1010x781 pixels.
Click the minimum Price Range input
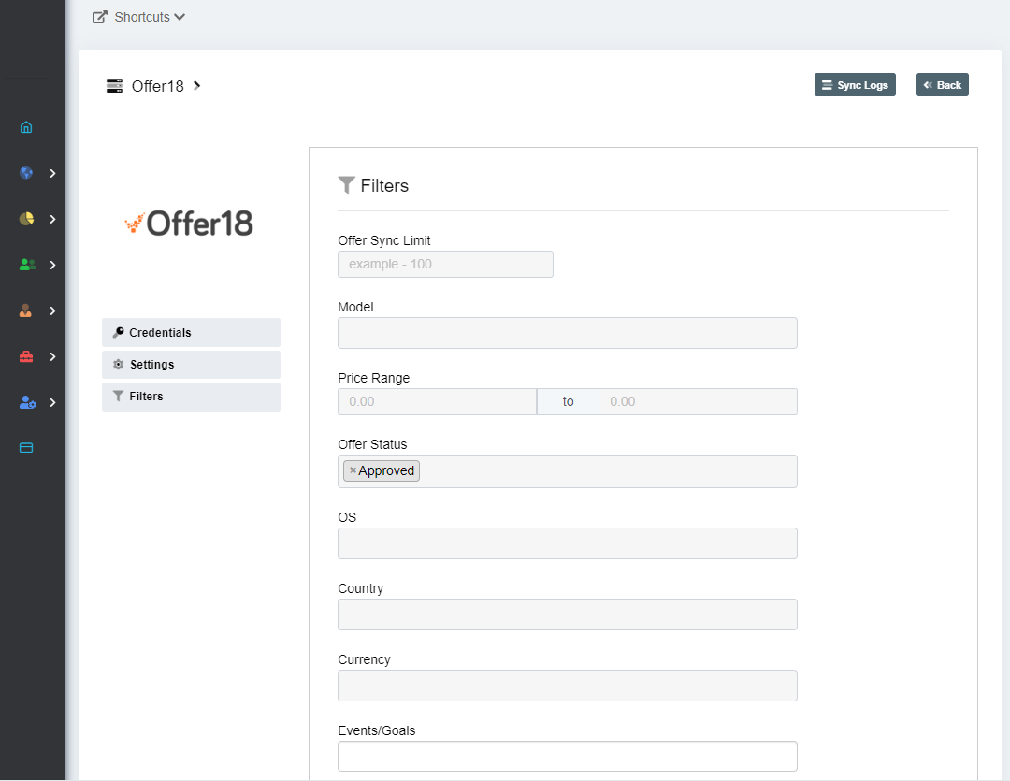tap(437, 402)
